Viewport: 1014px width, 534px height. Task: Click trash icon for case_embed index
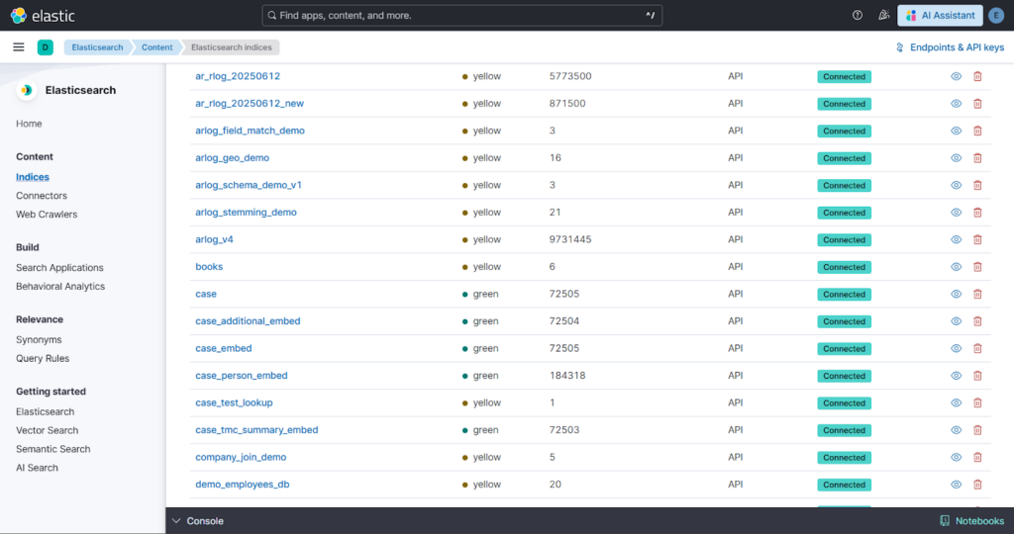coord(977,348)
